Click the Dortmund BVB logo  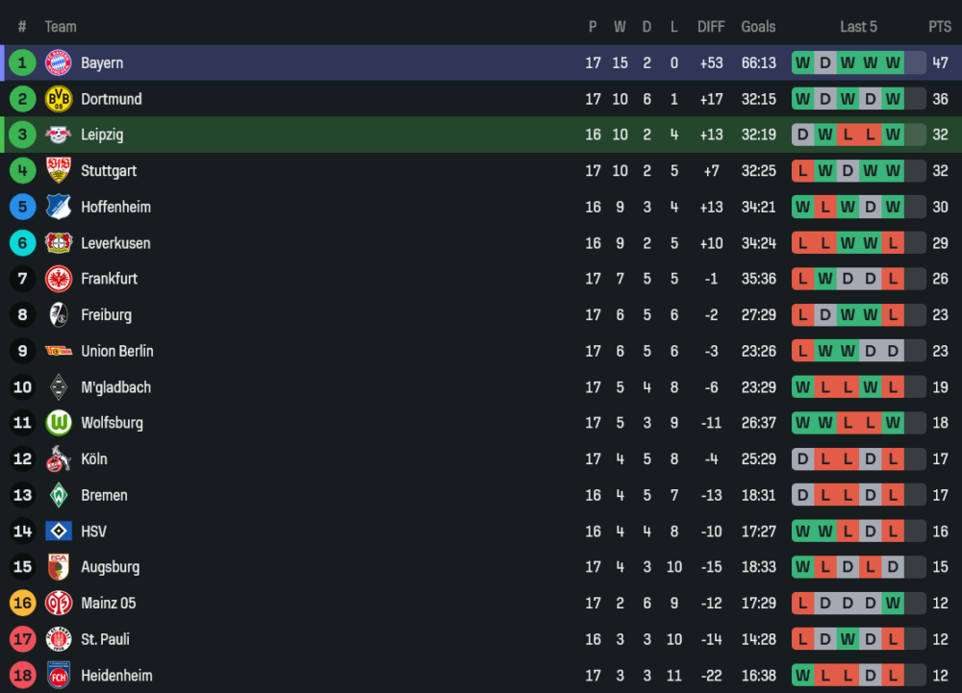pos(59,99)
